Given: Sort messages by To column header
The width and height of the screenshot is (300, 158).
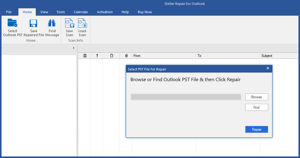Looking at the screenshot, I should 228,56.
